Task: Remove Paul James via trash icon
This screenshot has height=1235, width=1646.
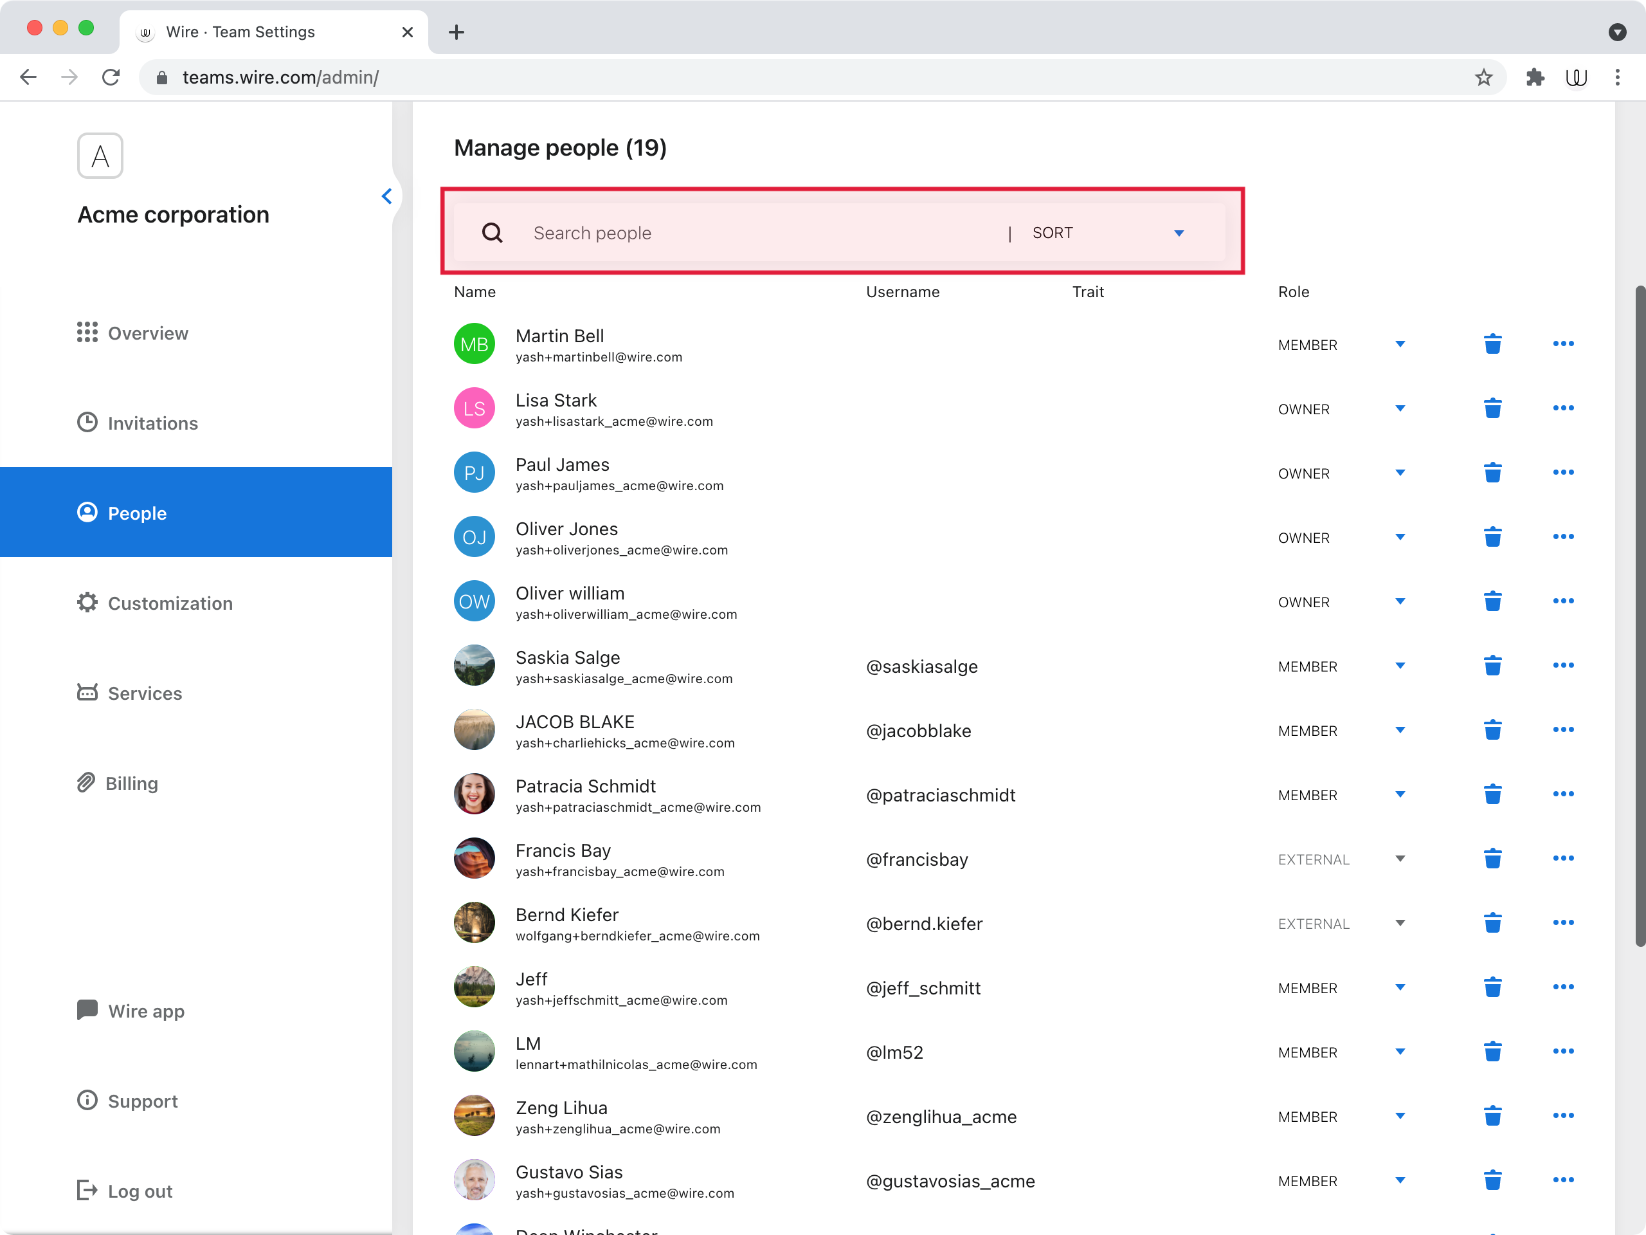Action: coord(1492,473)
